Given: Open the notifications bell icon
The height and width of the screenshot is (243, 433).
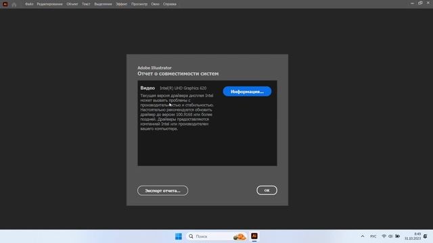Looking at the screenshot, I should point(426,236).
